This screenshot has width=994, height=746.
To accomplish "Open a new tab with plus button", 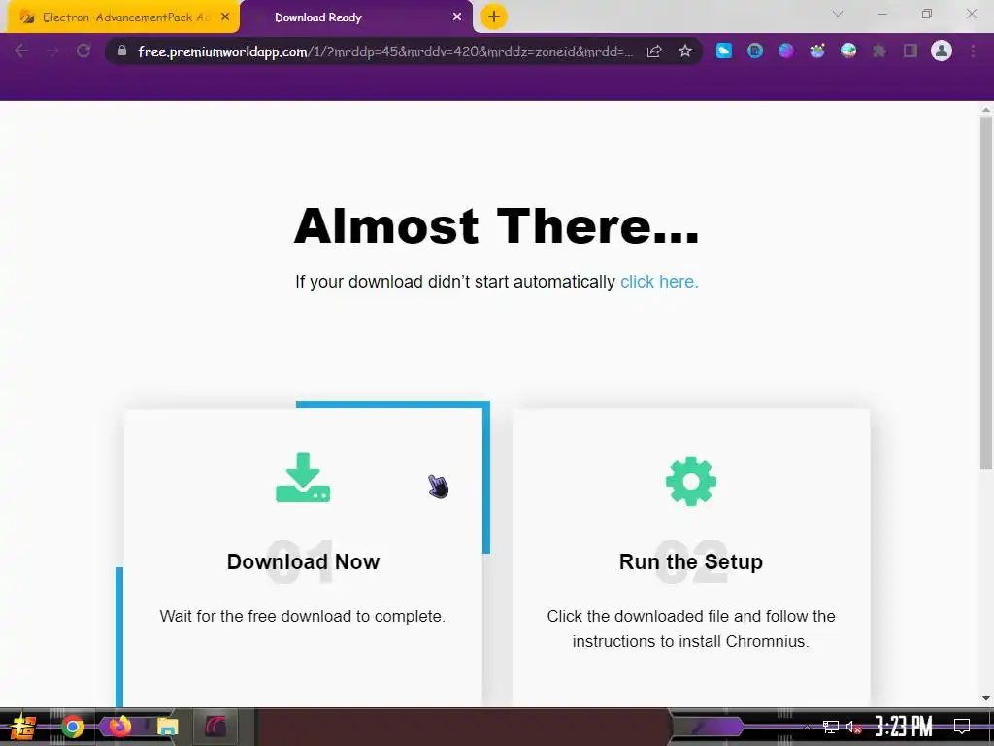I will tap(494, 17).
